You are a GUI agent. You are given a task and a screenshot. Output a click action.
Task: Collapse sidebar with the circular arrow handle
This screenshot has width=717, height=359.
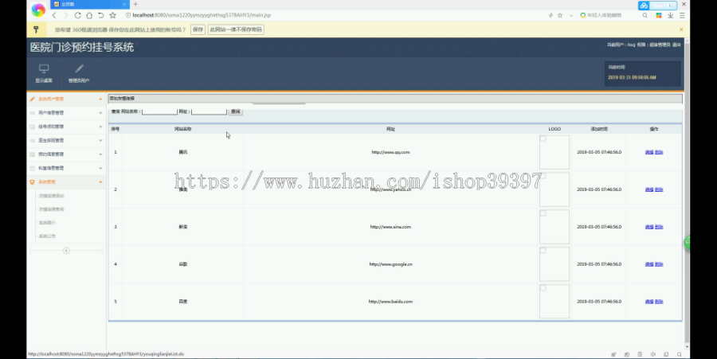coord(66,250)
